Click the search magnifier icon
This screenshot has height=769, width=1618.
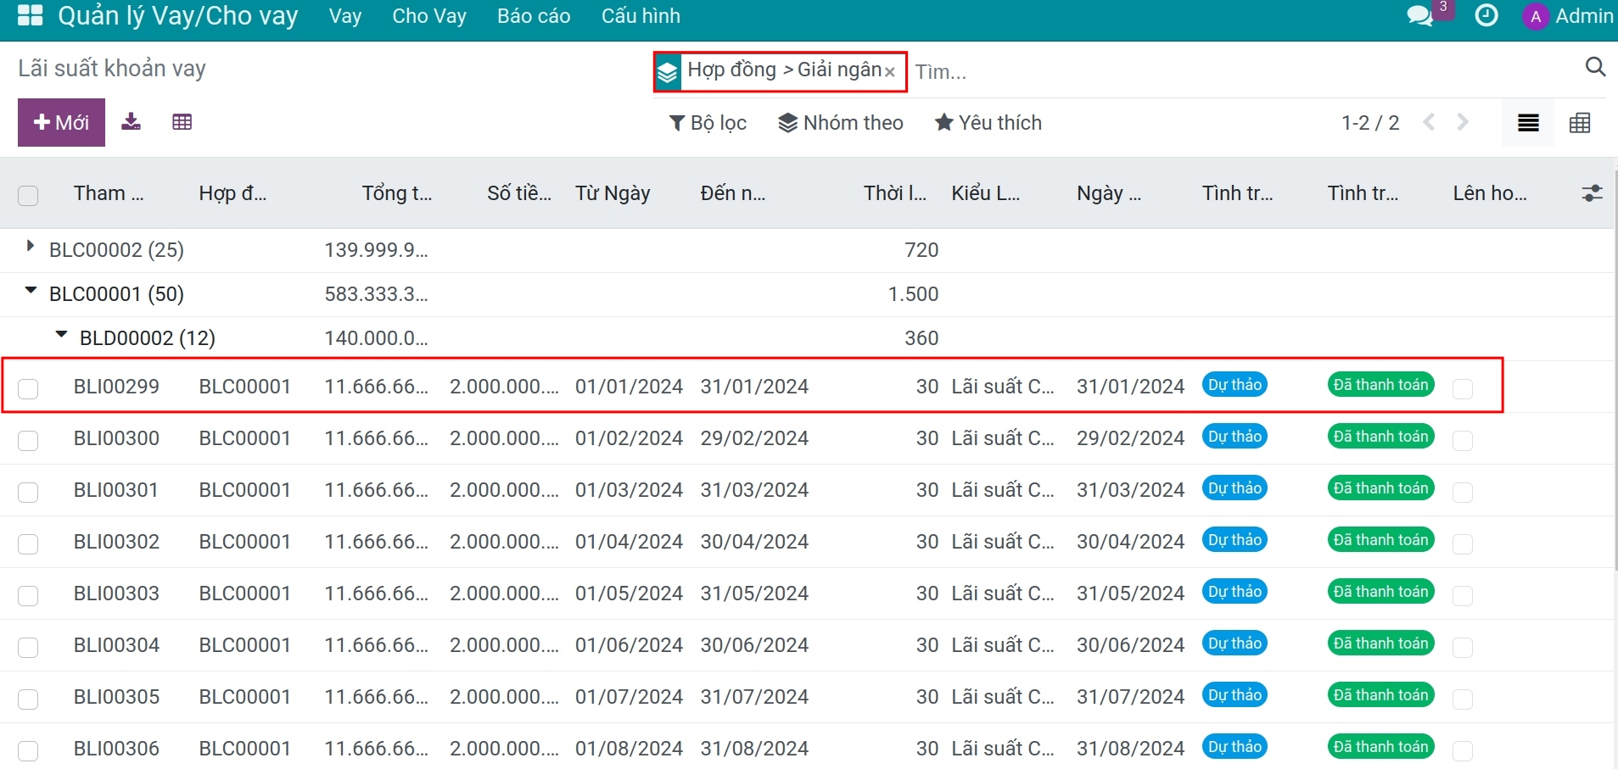pyautogui.click(x=1595, y=67)
